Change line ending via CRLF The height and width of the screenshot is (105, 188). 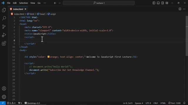pos(156,103)
